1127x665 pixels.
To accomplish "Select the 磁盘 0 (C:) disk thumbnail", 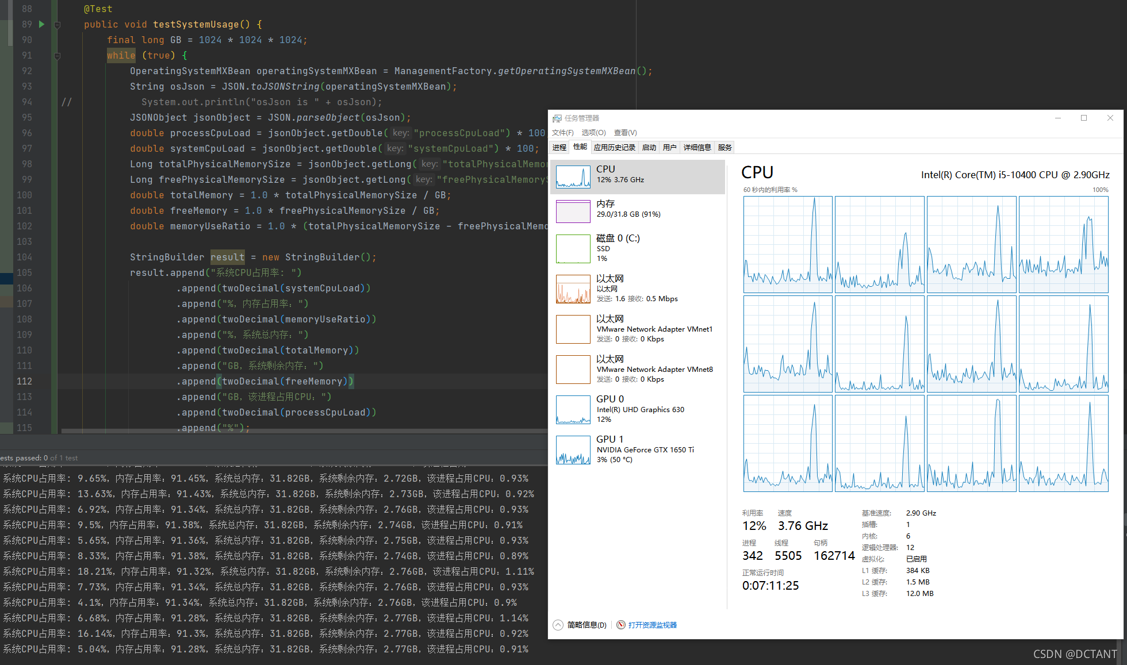I will (x=573, y=248).
